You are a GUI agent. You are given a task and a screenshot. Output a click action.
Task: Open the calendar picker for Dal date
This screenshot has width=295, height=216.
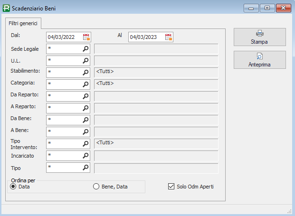(86, 37)
